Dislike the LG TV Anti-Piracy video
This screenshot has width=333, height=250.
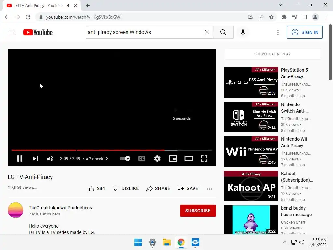point(126,188)
